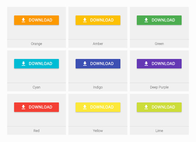
Task: Click the download arrow icon on indigo button
Action: 85,64
